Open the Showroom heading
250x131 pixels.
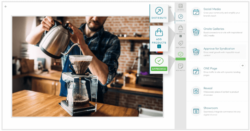[211, 108]
